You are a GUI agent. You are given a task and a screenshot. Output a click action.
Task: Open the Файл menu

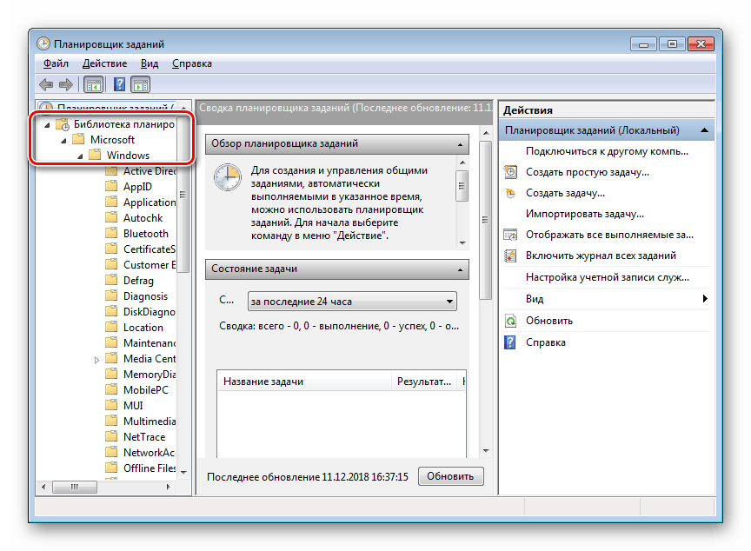click(x=56, y=63)
